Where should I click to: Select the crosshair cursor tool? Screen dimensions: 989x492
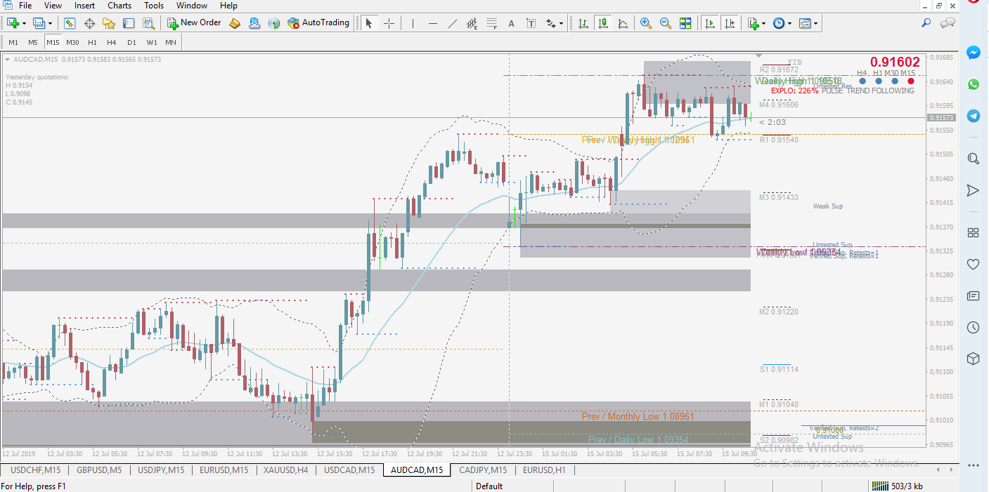[x=389, y=23]
